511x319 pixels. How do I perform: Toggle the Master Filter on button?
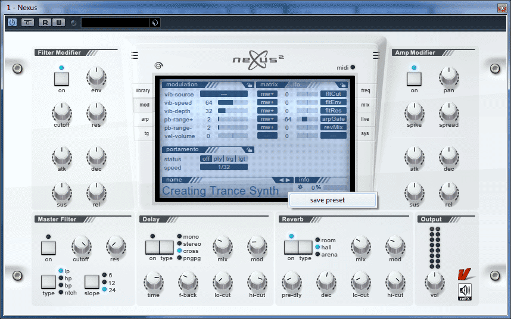(x=48, y=248)
